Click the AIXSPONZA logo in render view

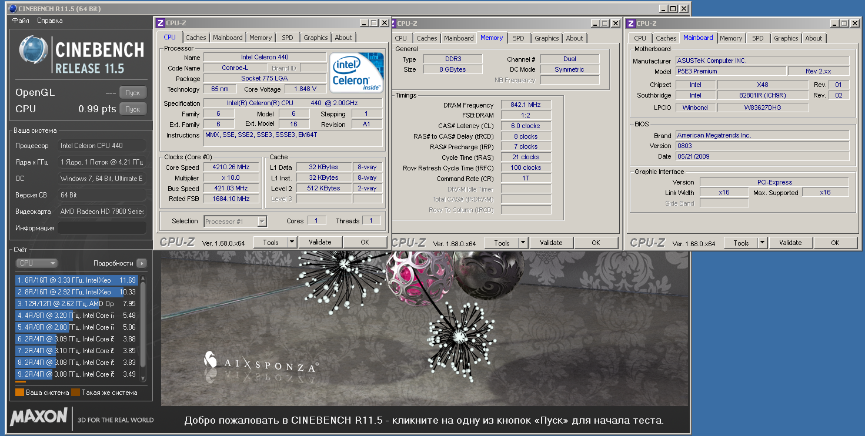260,363
